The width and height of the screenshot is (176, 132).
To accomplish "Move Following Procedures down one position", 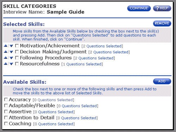I will pyautogui.click(x=11, y=58).
